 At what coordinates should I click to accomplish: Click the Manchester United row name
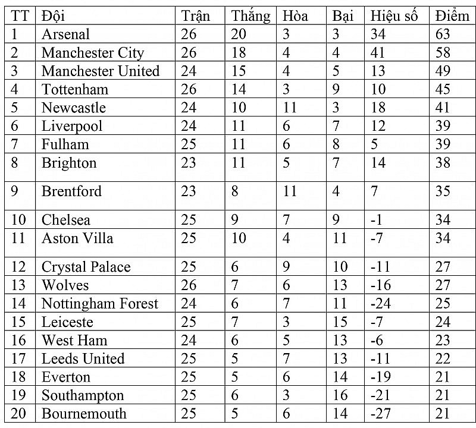point(101,71)
